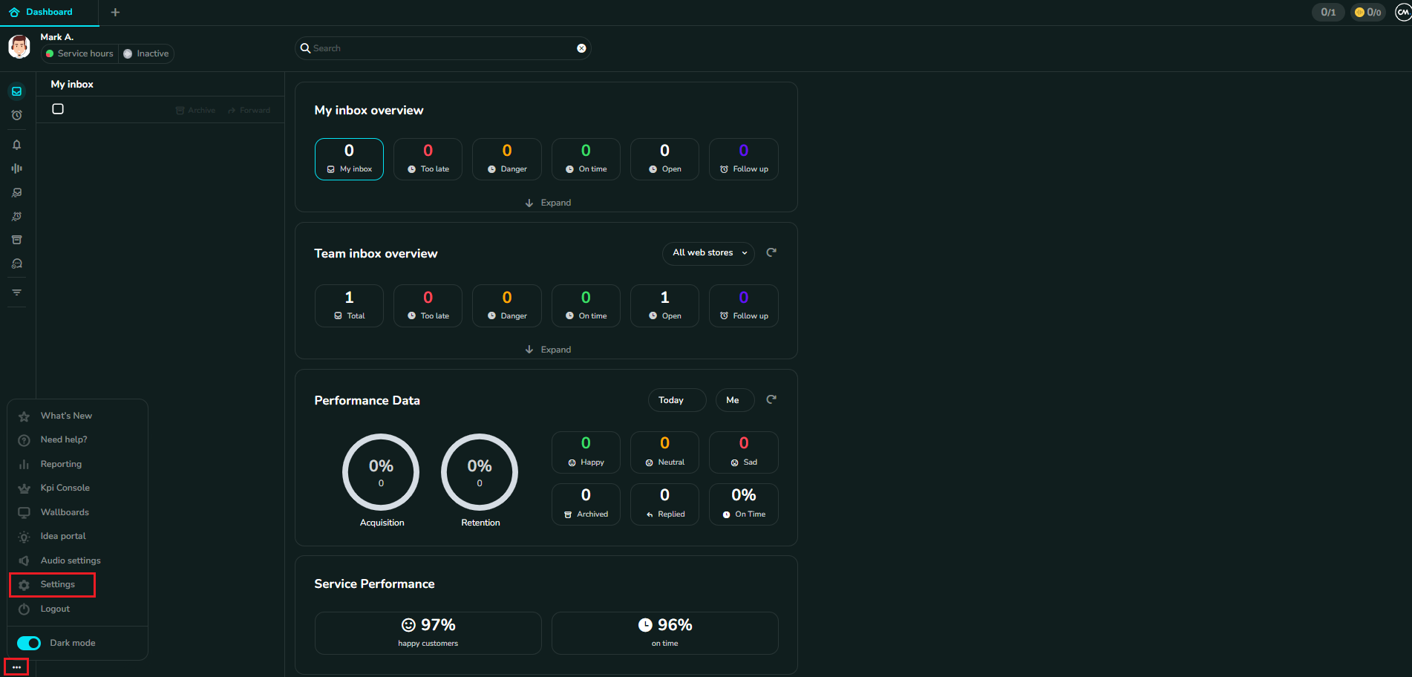Click the alarm clock icon in left sidebar
1412x677 pixels.
click(x=16, y=115)
